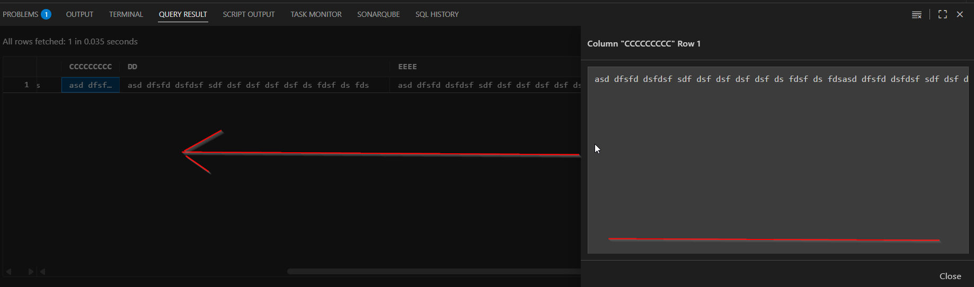Switch to the OUTPUT tab
This screenshot has width=974, height=287.
coord(79,15)
